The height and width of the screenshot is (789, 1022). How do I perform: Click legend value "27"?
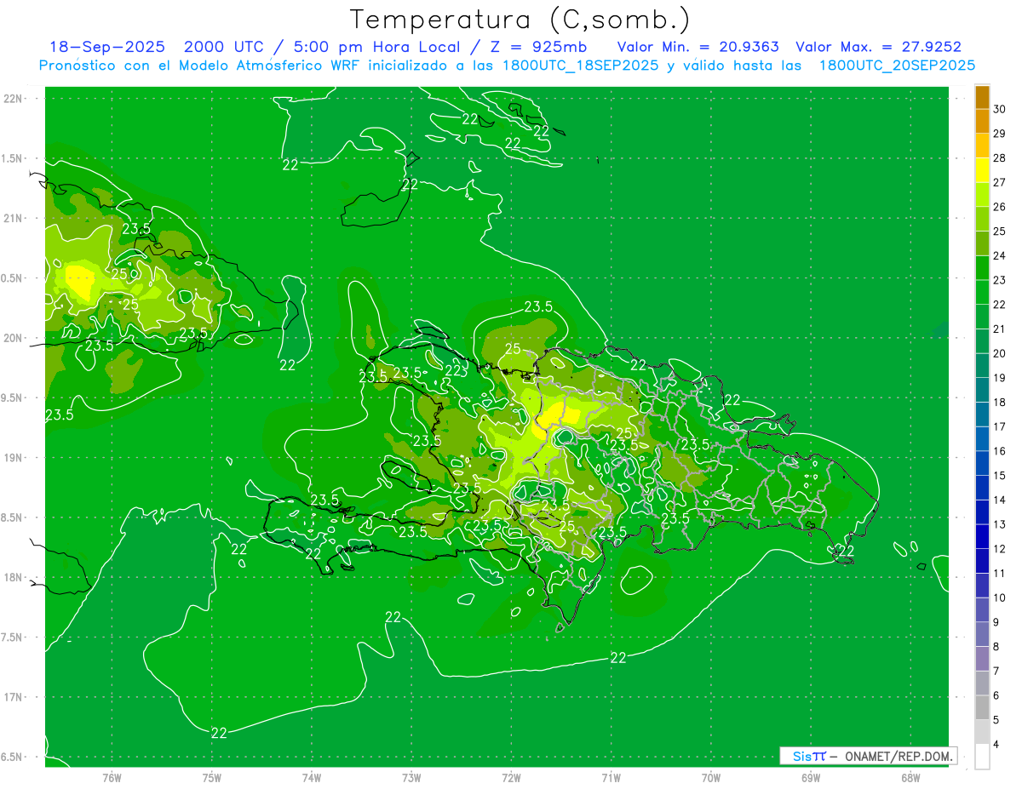click(x=1000, y=182)
